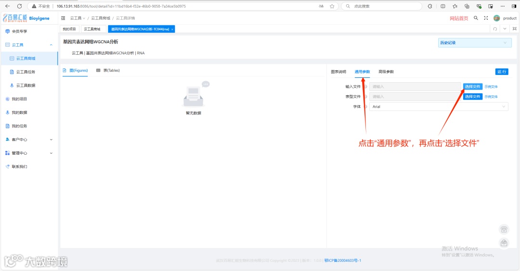Click the 运行 button
Viewport: 520px width, 271px height.
[x=502, y=72]
